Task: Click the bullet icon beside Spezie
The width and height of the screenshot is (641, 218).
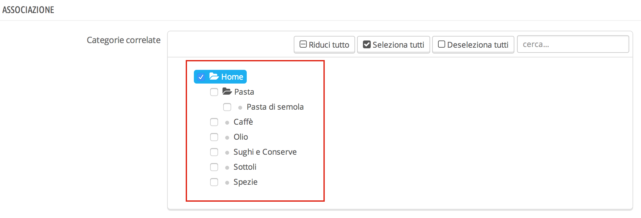Action: 227,183
